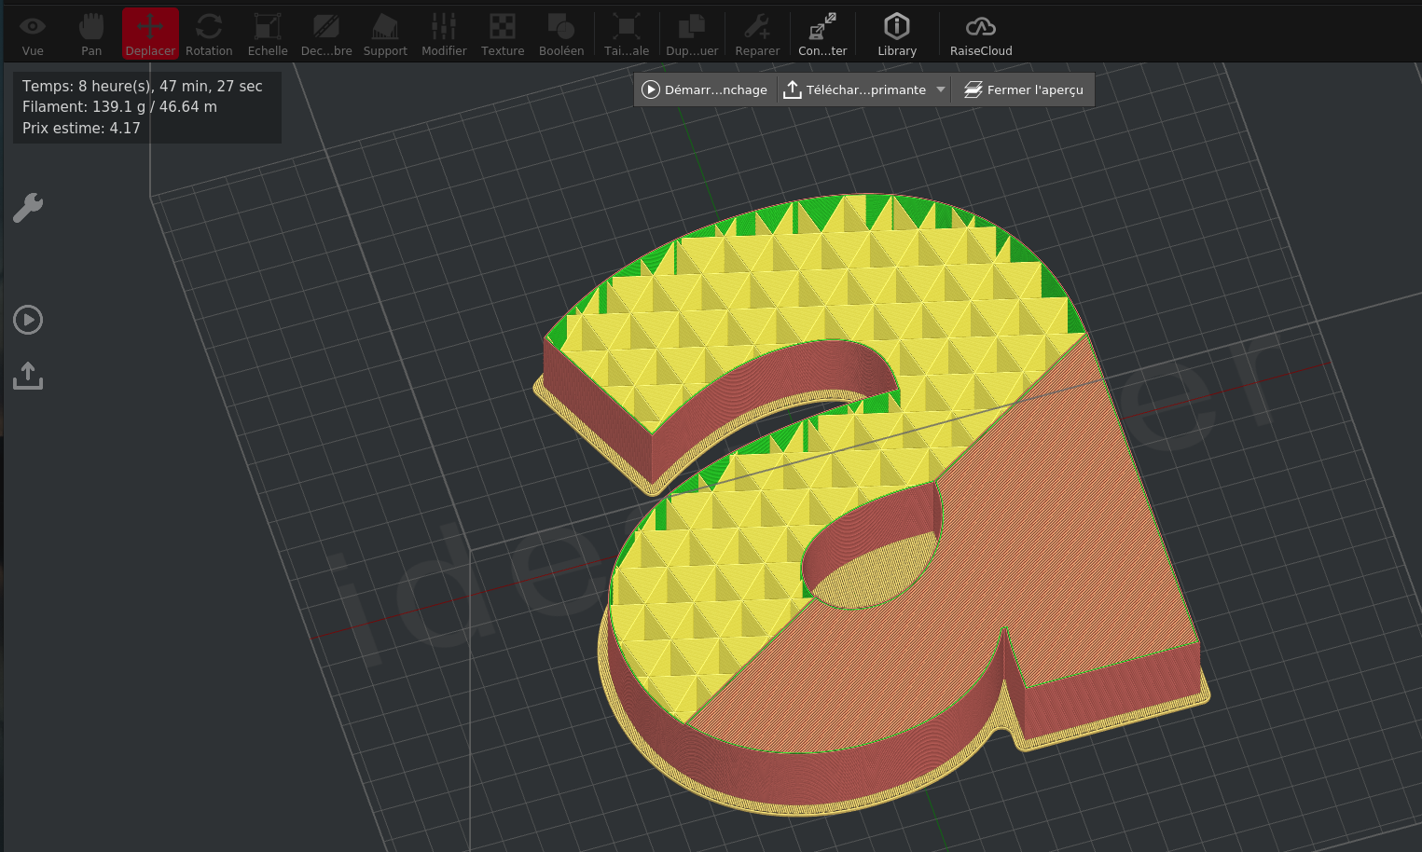Select the Deplacer move tool
1422x852 pixels.
pos(150,34)
